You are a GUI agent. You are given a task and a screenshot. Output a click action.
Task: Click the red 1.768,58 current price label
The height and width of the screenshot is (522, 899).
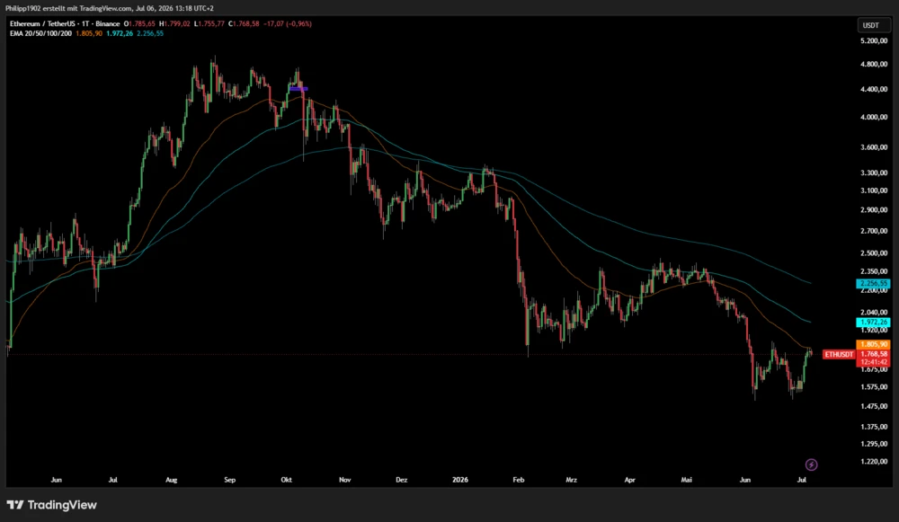(x=873, y=354)
